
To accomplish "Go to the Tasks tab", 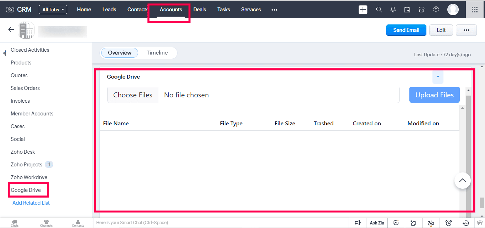I will [x=224, y=10].
